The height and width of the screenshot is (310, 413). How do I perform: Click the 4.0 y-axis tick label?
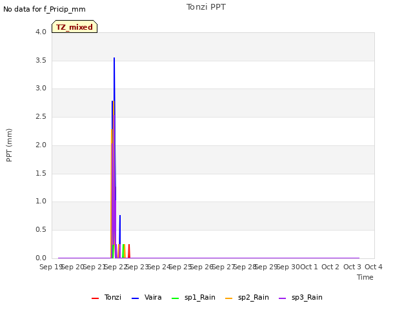click(41, 32)
